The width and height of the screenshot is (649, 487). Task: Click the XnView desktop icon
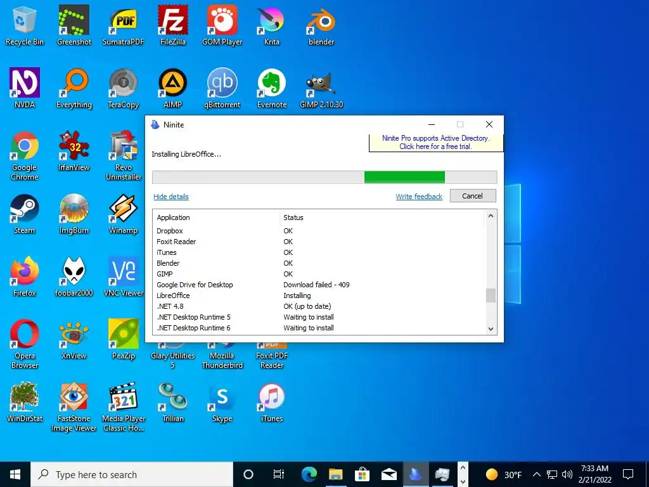click(x=74, y=340)
